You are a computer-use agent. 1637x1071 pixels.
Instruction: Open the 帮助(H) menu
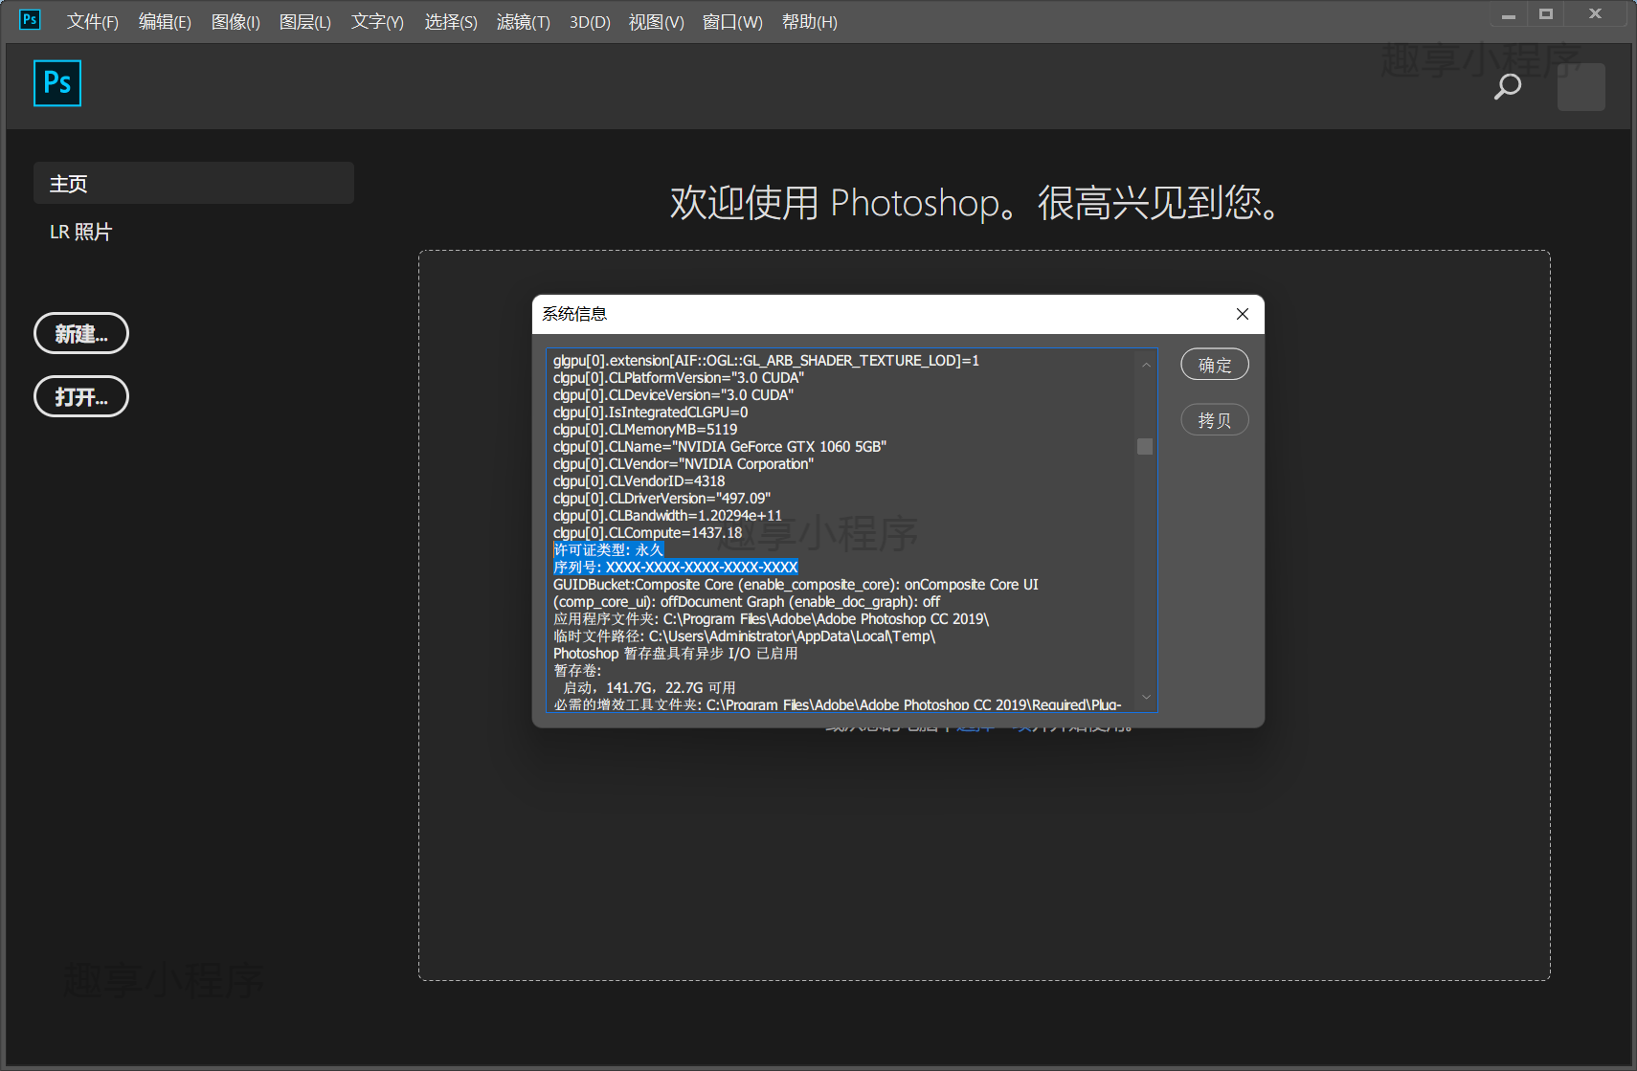click(x=810, y=22)
